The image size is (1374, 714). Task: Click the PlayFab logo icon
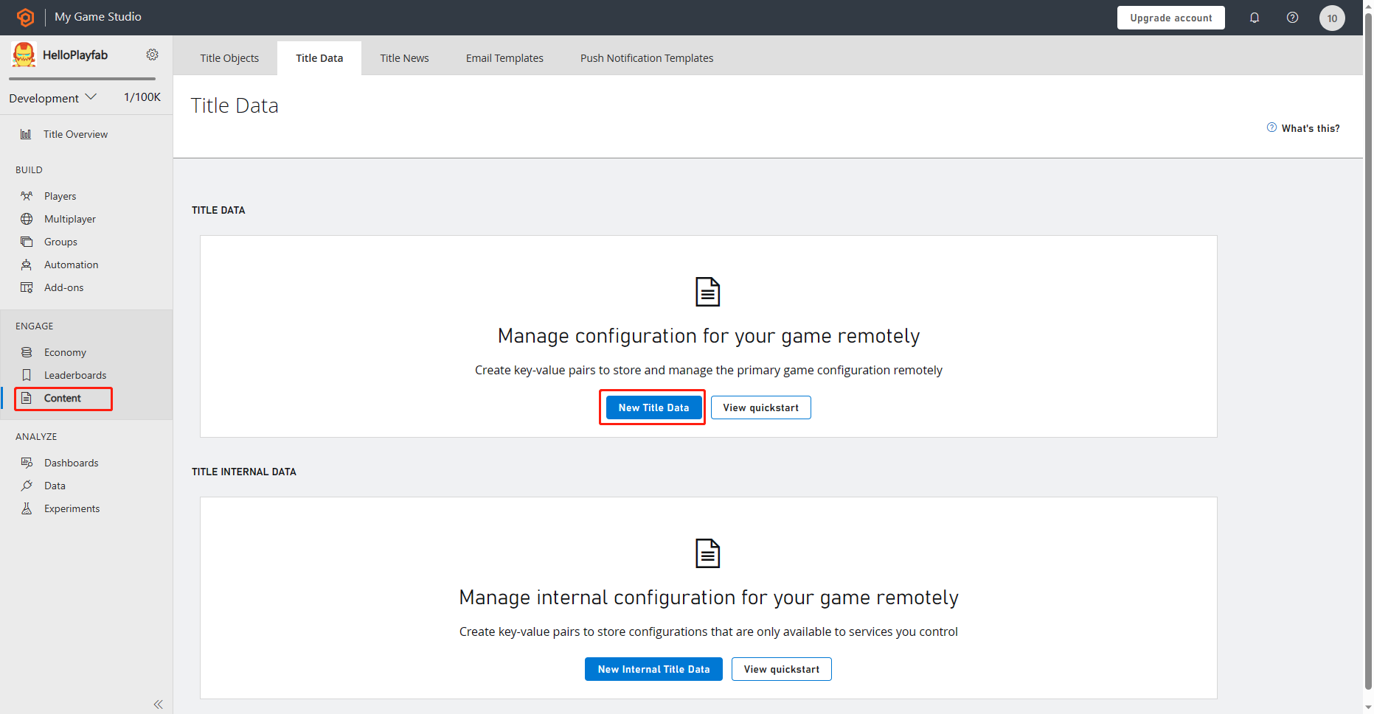coord(25,17)
